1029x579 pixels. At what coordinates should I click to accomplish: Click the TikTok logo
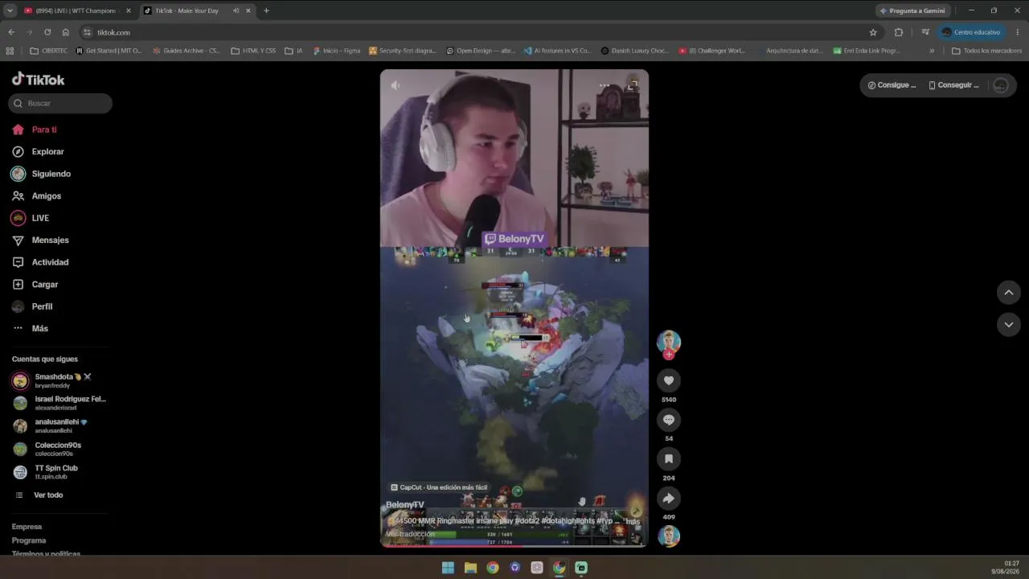click(x=38, y=79)
